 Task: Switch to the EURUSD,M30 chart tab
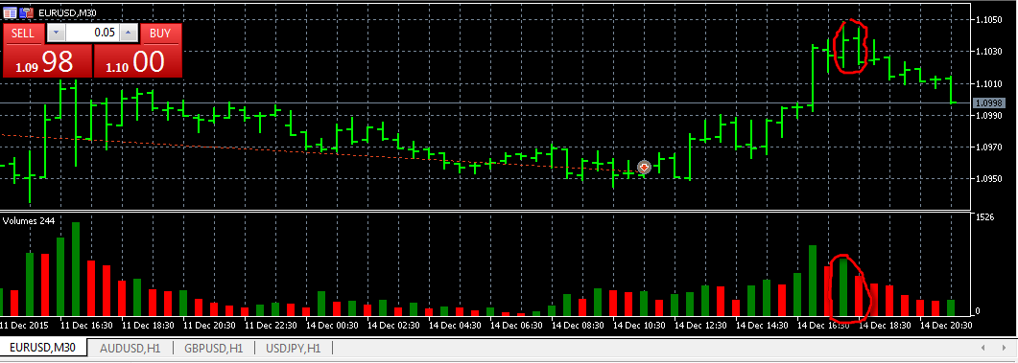pyautogui.click(x=43, y=348)
